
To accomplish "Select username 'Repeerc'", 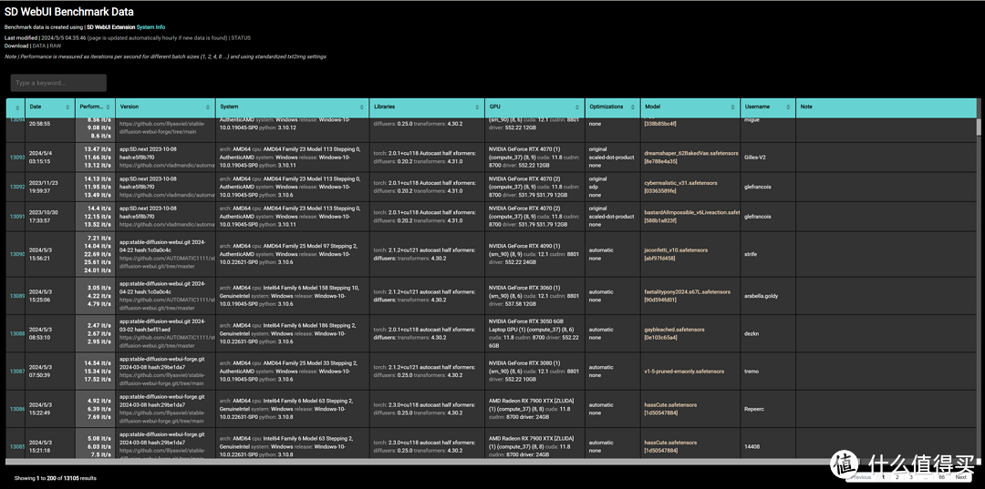I will pyautogui.click(x=752, y=409).
